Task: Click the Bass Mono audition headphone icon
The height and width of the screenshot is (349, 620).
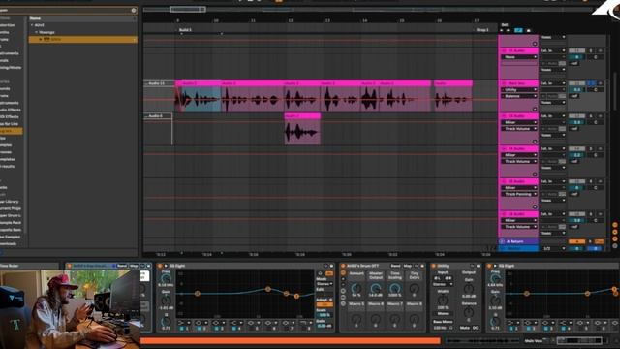Action: pos(451,328)
